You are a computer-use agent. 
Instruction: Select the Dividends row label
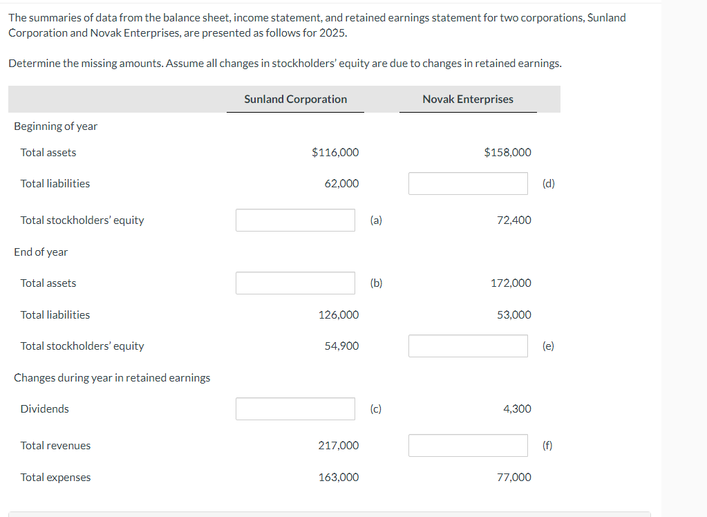[x=44, y=408]
